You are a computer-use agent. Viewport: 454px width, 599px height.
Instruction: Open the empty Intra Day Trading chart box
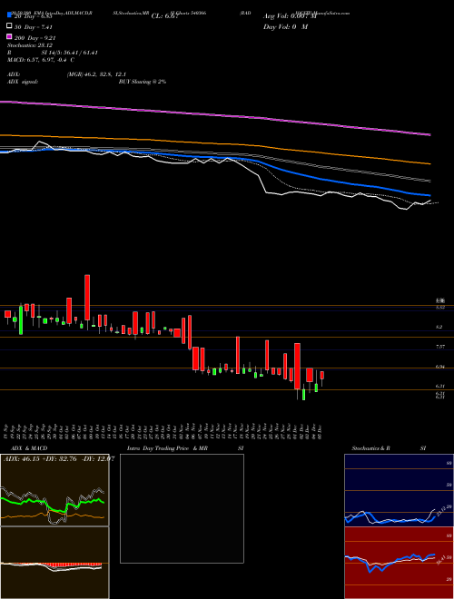point(182,508)
